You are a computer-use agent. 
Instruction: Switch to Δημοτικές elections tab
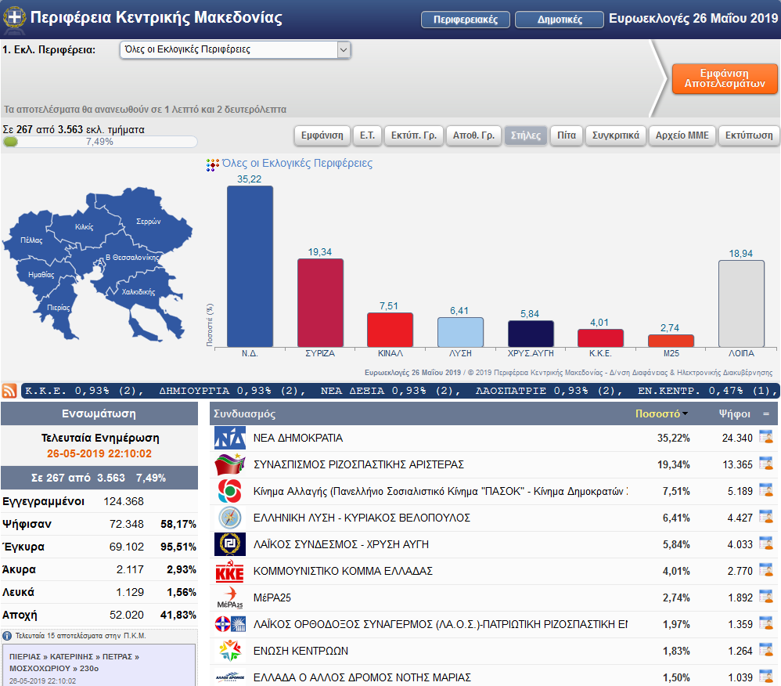pos(559,20)
